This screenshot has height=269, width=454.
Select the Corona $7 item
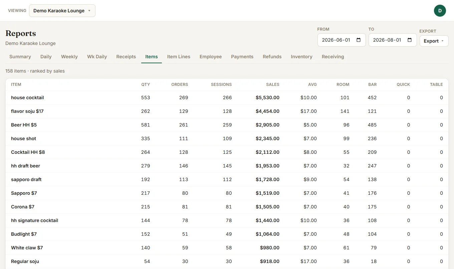pyautogui.click(x=23, y=207)
